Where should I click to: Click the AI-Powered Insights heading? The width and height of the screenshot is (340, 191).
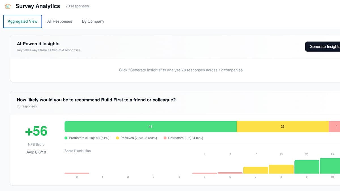pos(38,44)
